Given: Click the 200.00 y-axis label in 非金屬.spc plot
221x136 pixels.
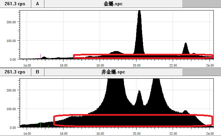Looking at the screenshot, I should (x=11, y=90).
